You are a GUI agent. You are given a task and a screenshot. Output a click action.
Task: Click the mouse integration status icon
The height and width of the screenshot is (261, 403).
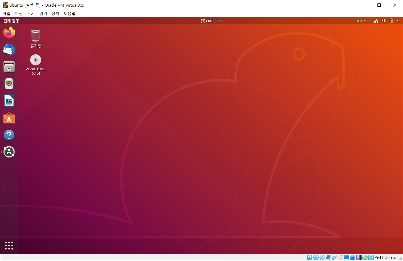point(365,258)
